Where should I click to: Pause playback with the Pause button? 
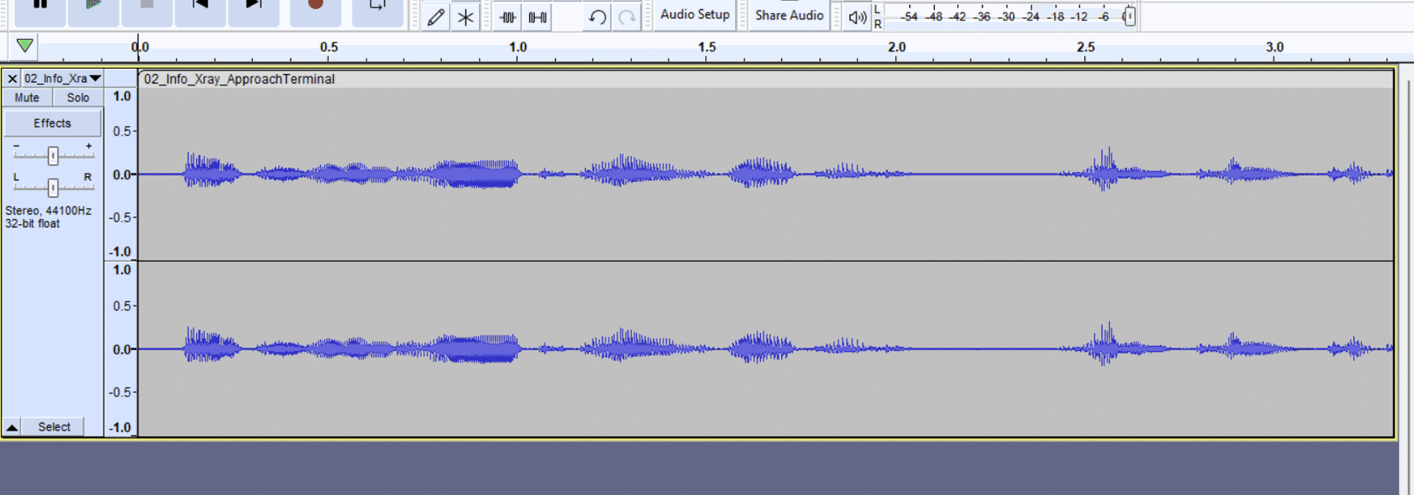(x=41, y=7)
